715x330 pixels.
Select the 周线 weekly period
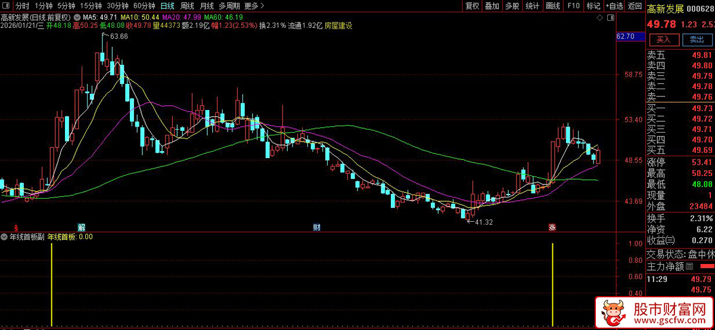coord(187,6)
